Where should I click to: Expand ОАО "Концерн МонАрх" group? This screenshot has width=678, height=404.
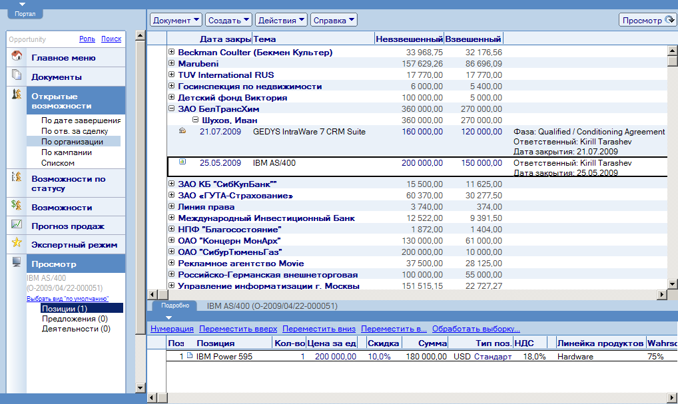point(171,240)
